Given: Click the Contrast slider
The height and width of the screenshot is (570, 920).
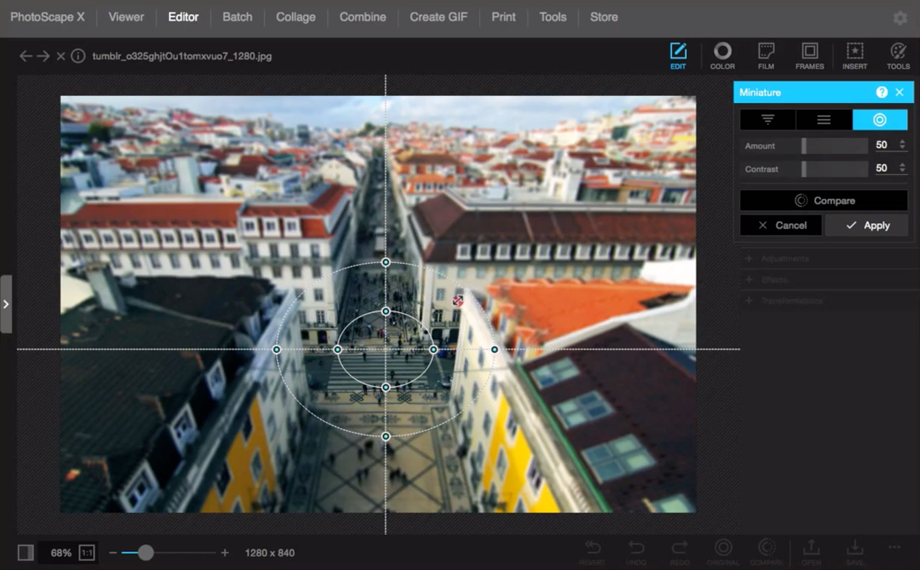Looking at the screenshot, I should 835,169.
